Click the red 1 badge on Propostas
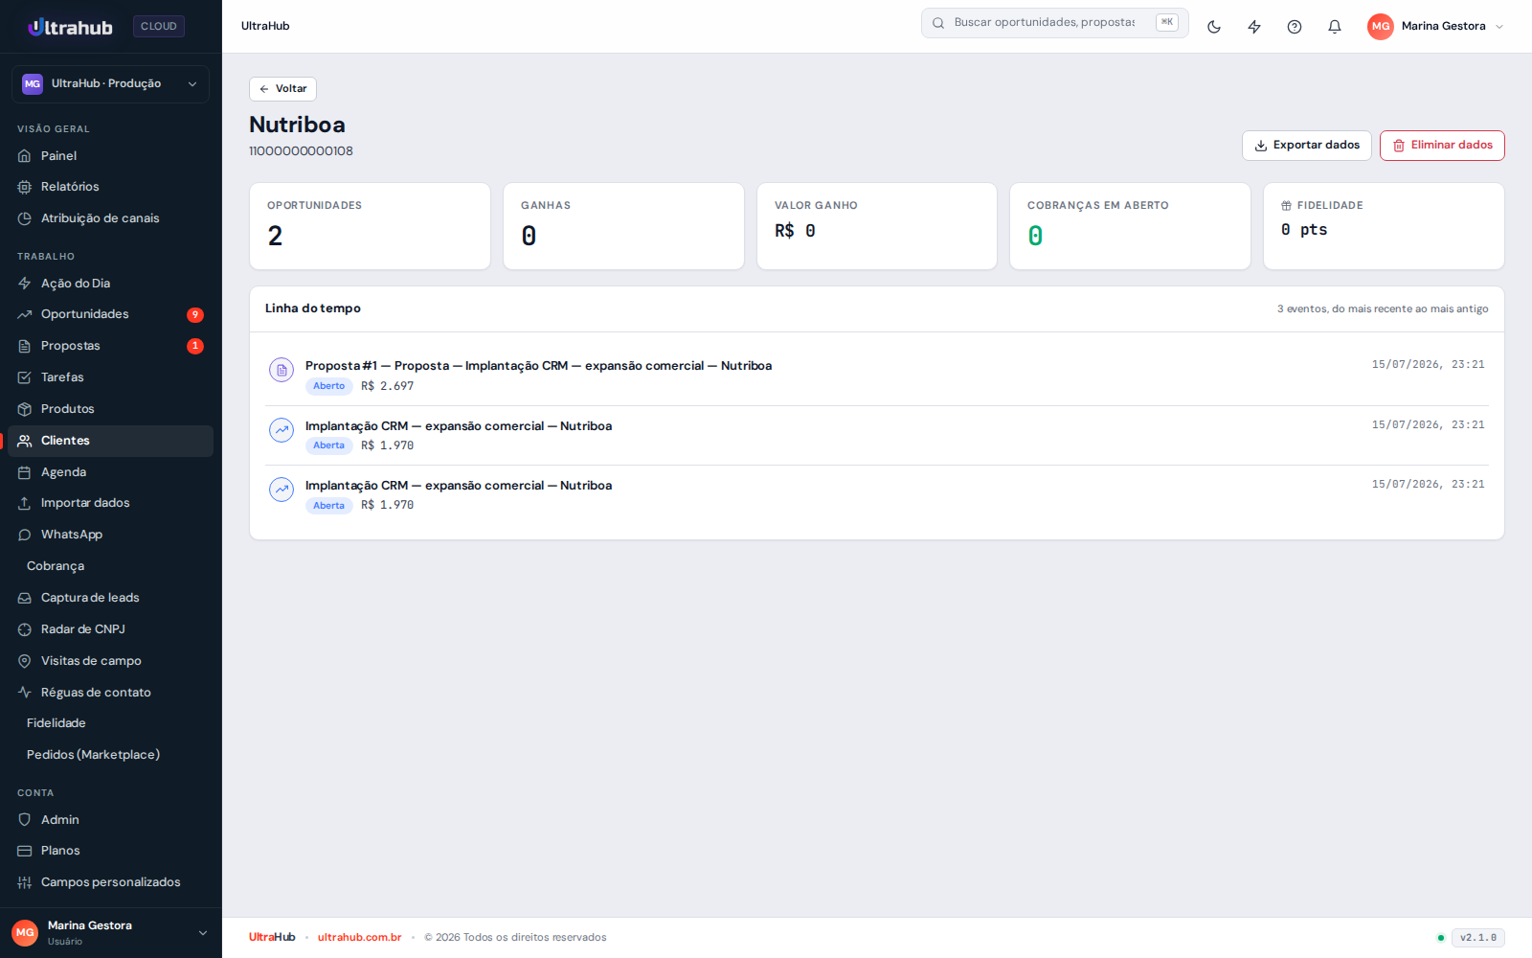Screen dimensions: 1532x958 [195, 346]
